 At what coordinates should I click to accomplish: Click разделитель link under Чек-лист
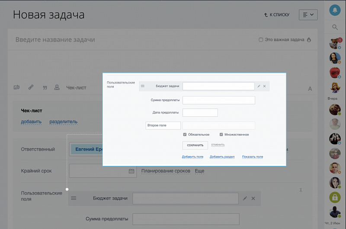63,122
